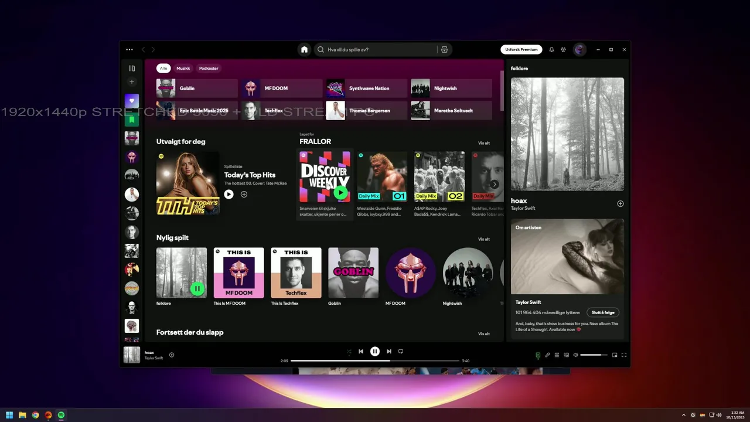
Task: Click the Utforsk Premium button
Action: (x=521, y=50)
